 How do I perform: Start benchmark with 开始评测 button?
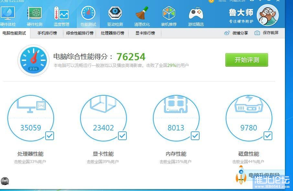pyautogui.click(x=247, y=60)
